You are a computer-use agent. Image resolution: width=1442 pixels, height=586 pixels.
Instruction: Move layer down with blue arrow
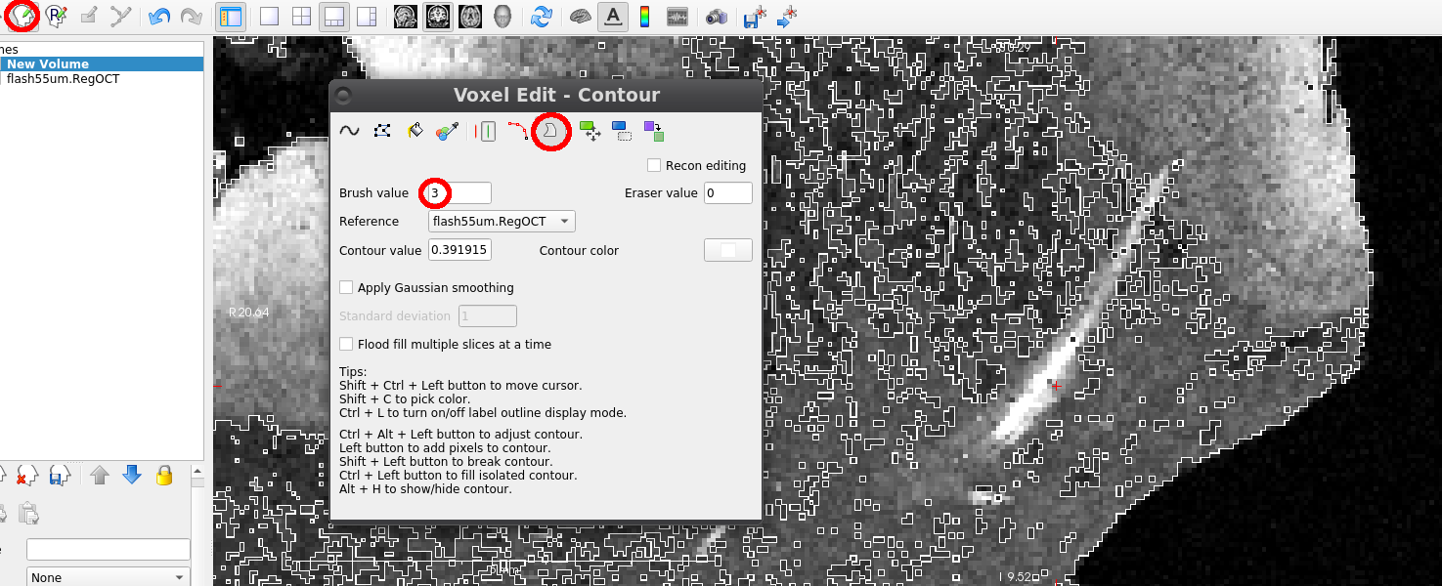[x=132, y=476]
